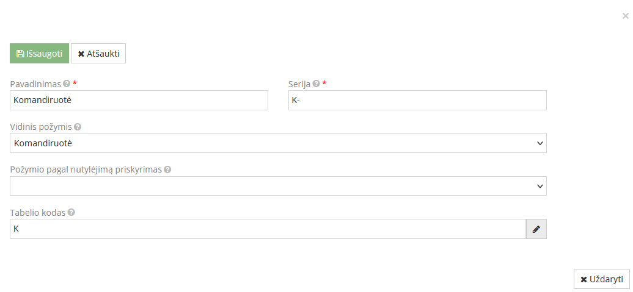633x292 pixels.
Task: Close the dialog with the top-right X
Action: point(625,16)
